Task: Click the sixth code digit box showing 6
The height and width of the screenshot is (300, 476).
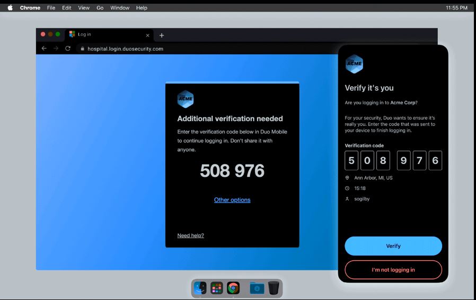Action: coord(435,160)
